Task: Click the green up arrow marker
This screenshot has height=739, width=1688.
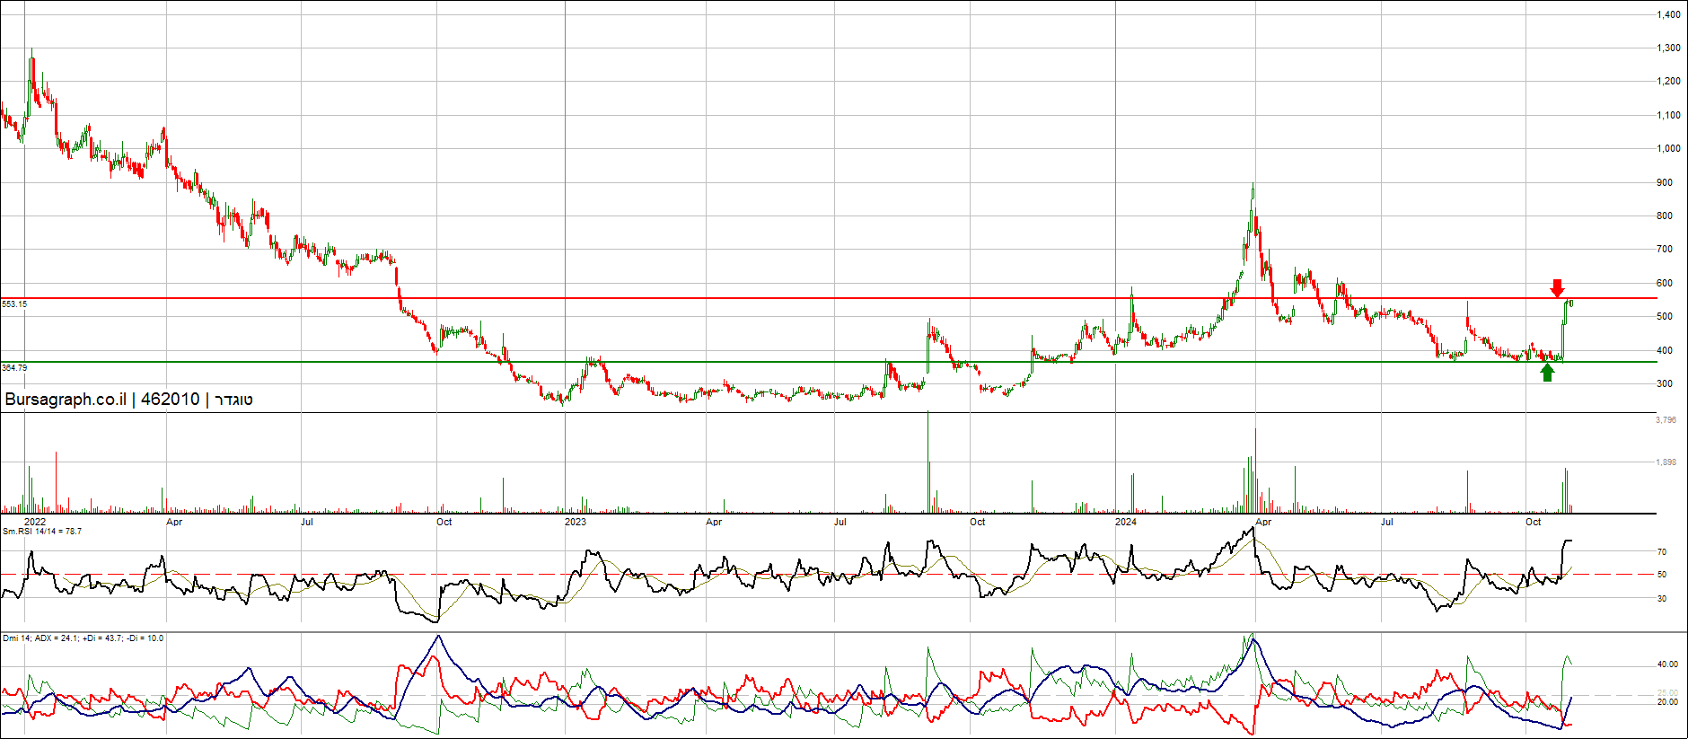Action: pos(1547,373)
